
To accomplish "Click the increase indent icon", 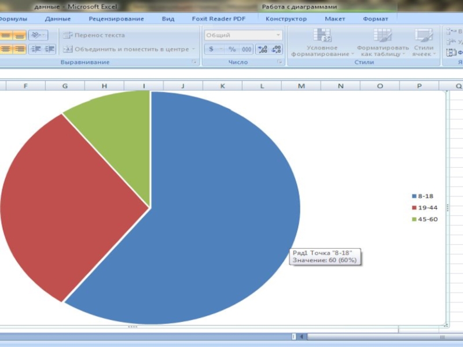I will (x=50, y=49).
